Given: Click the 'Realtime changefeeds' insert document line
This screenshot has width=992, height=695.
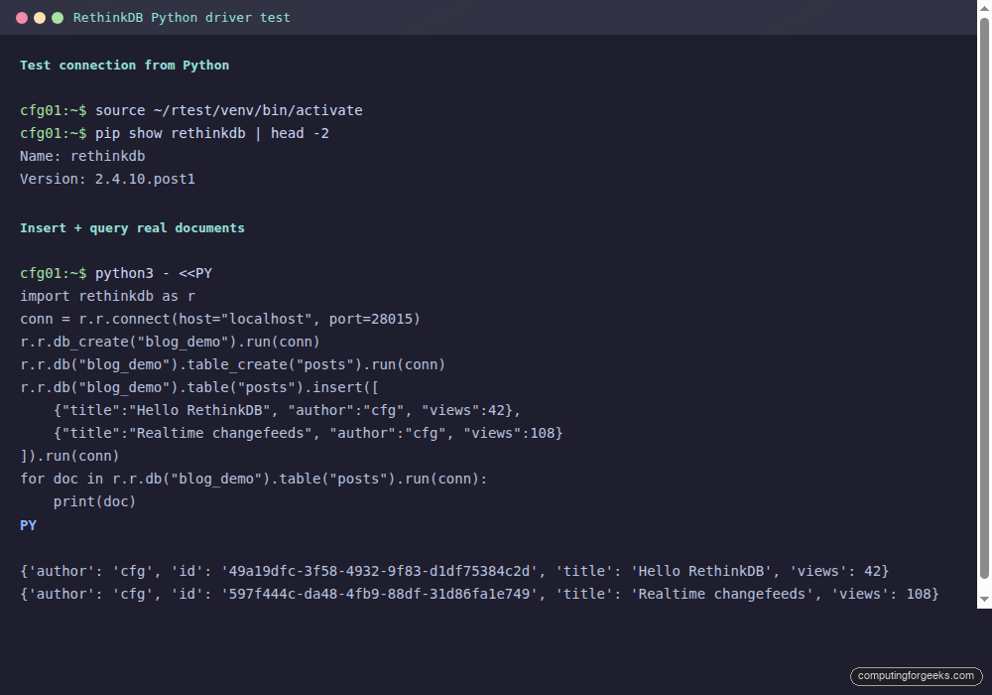Looking at the screenshot, I should [308, 433].
